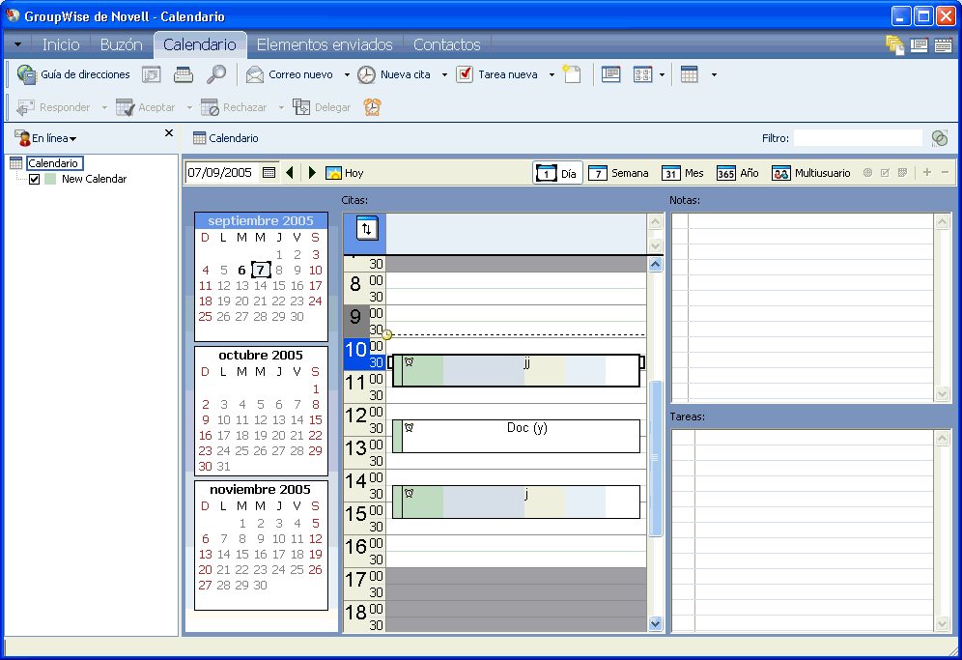
Task: Open the Responder dropdown arrow
Action: pyautogui.click(x=104, y=108)
